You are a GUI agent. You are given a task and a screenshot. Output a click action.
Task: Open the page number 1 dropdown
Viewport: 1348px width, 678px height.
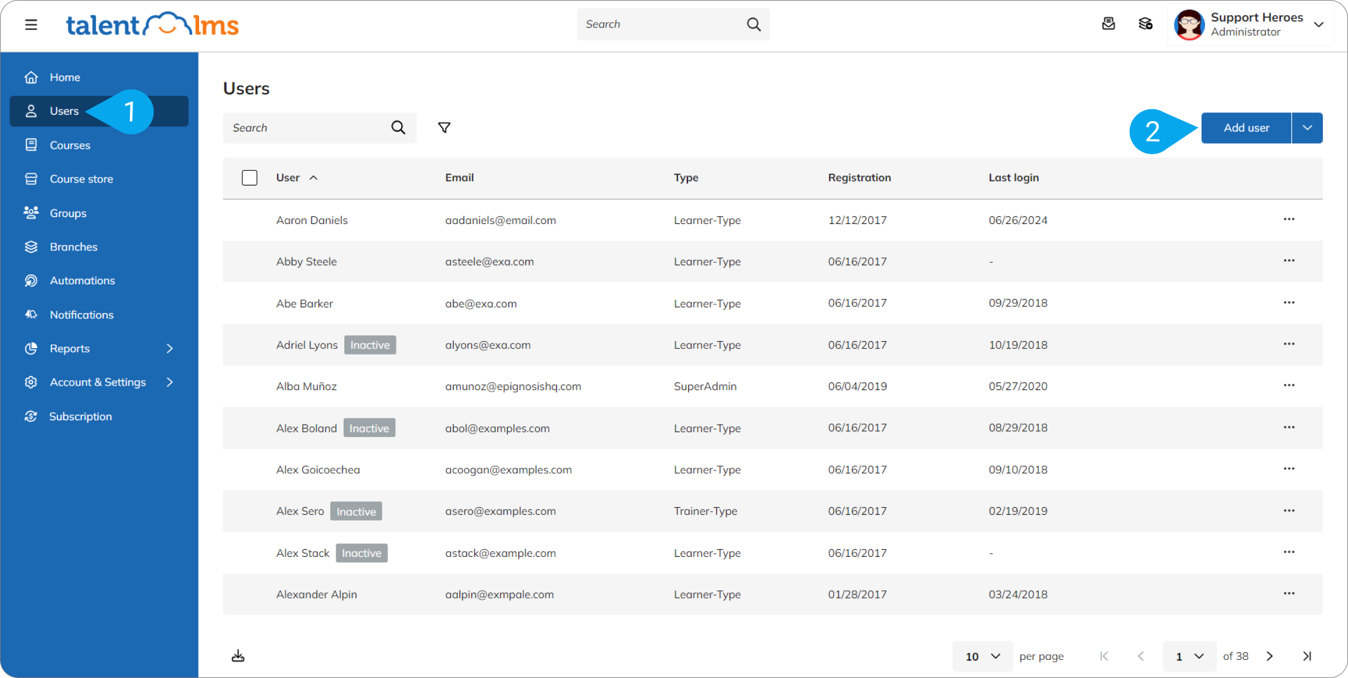tap(1189, 656)
